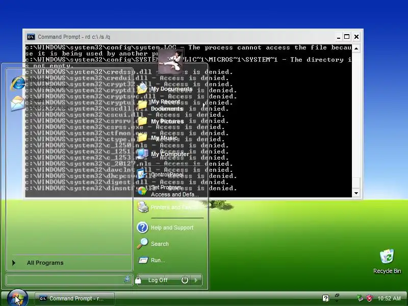Launch Internet Explorer from the Start menu
408x306 pixels.
pos(39,83)
